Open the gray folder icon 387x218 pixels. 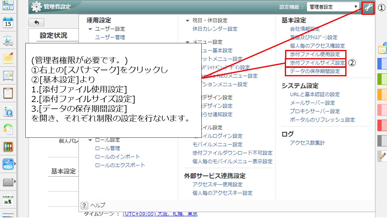8,182
